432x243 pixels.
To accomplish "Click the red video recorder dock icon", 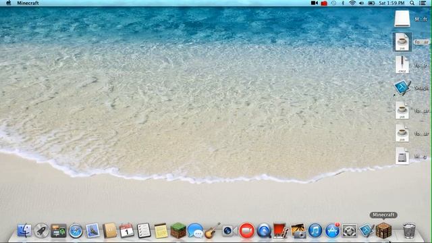I will point(246,231).
